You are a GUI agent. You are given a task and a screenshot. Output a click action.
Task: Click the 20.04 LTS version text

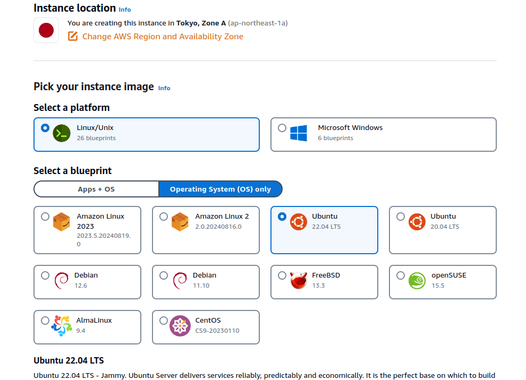[445, 227]
